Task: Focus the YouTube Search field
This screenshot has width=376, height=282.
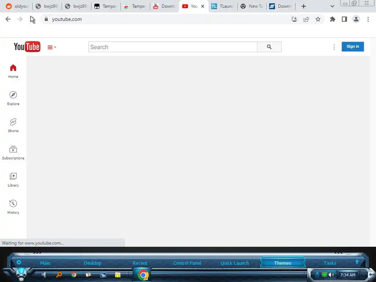Action: tap(173, 47)
